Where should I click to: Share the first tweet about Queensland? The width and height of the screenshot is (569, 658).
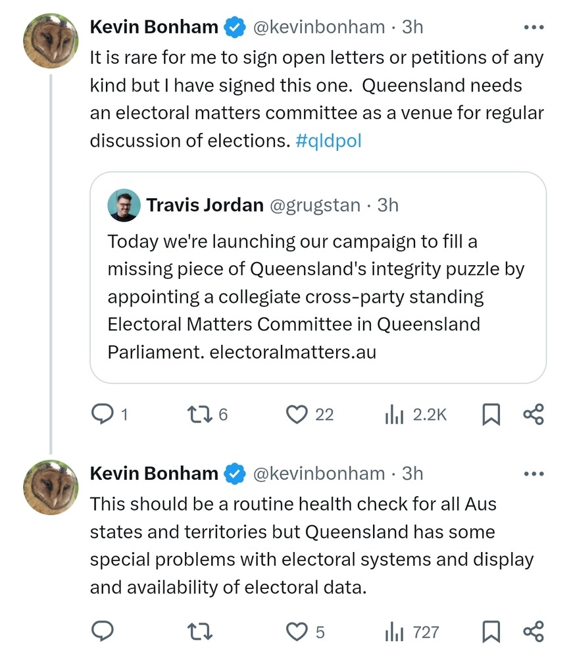tap(533, 414)
